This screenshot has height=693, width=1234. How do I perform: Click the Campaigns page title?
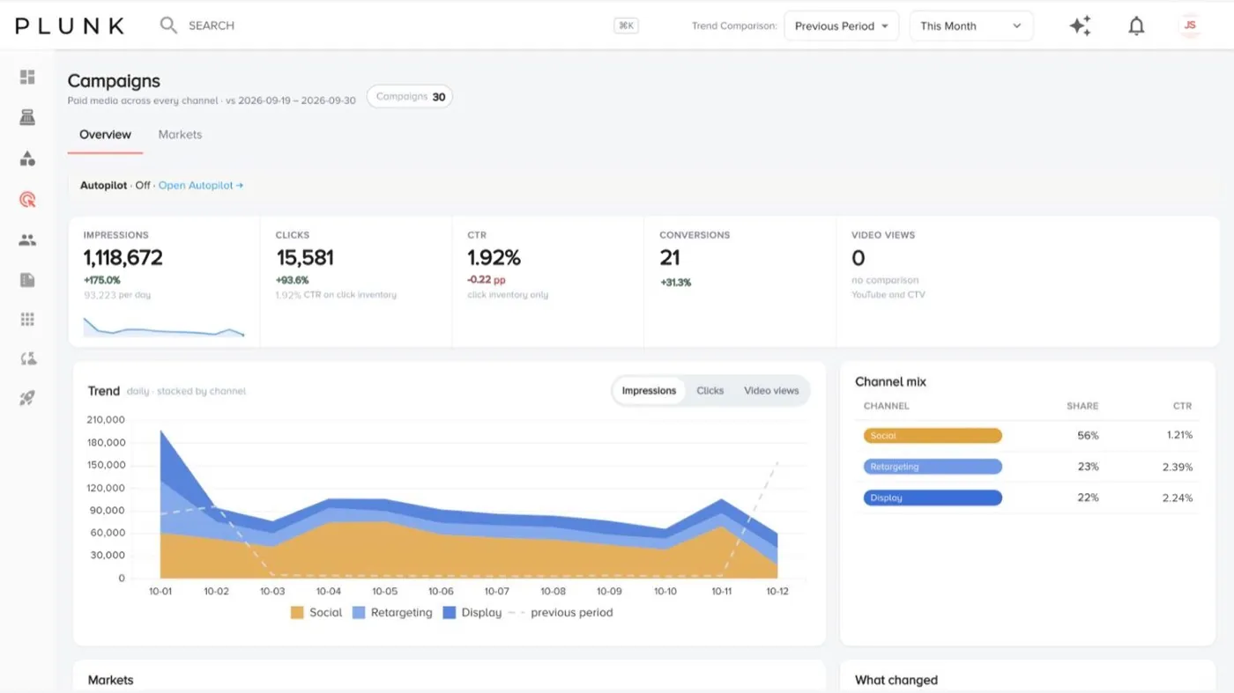(114, 81)
